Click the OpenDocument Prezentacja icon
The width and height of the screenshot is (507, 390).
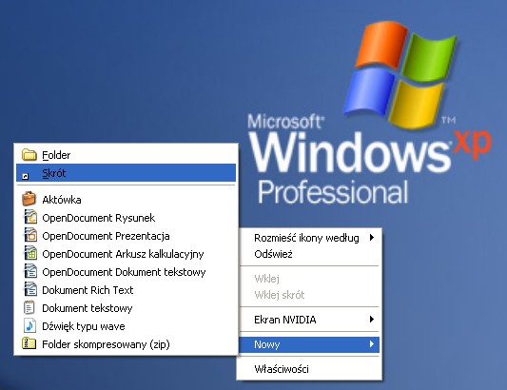click(30, 235)
